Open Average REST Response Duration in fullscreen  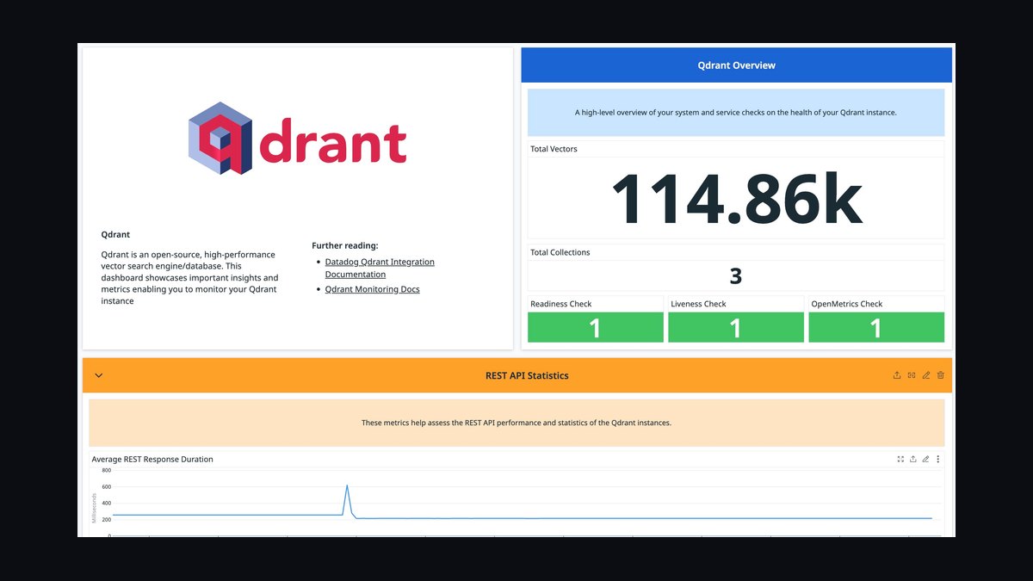pos(900,460)
